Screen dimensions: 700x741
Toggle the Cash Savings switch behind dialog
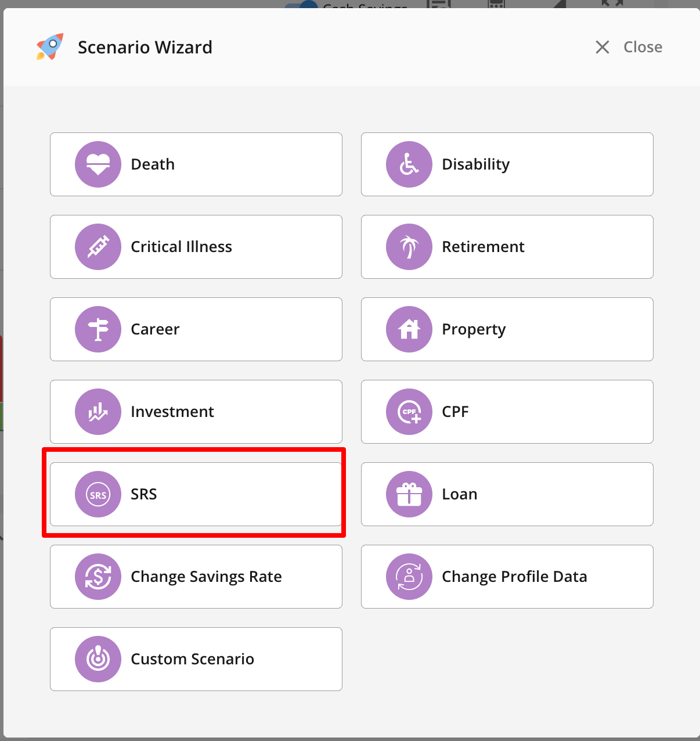click(301, 5)
